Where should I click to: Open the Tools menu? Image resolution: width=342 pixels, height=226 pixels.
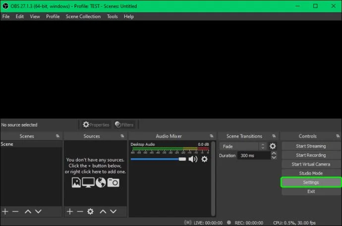coord(112,16)
